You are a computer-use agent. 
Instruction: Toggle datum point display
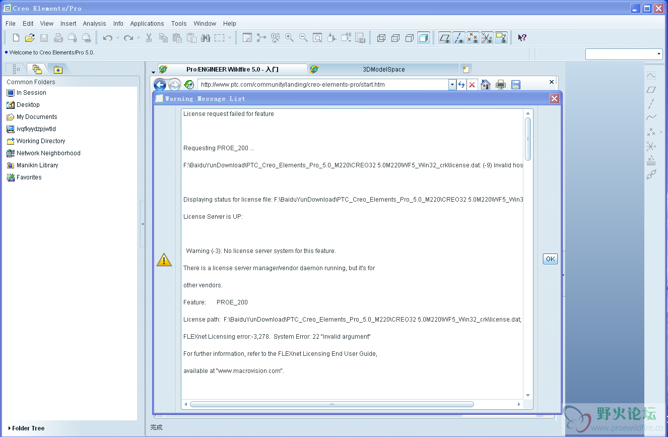[473, 38]
